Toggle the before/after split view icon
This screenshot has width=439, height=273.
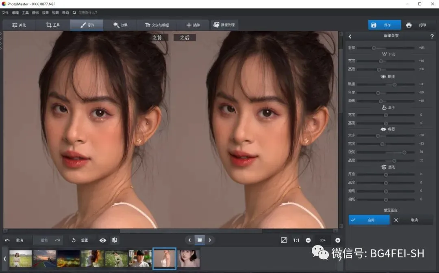(115, 240)
